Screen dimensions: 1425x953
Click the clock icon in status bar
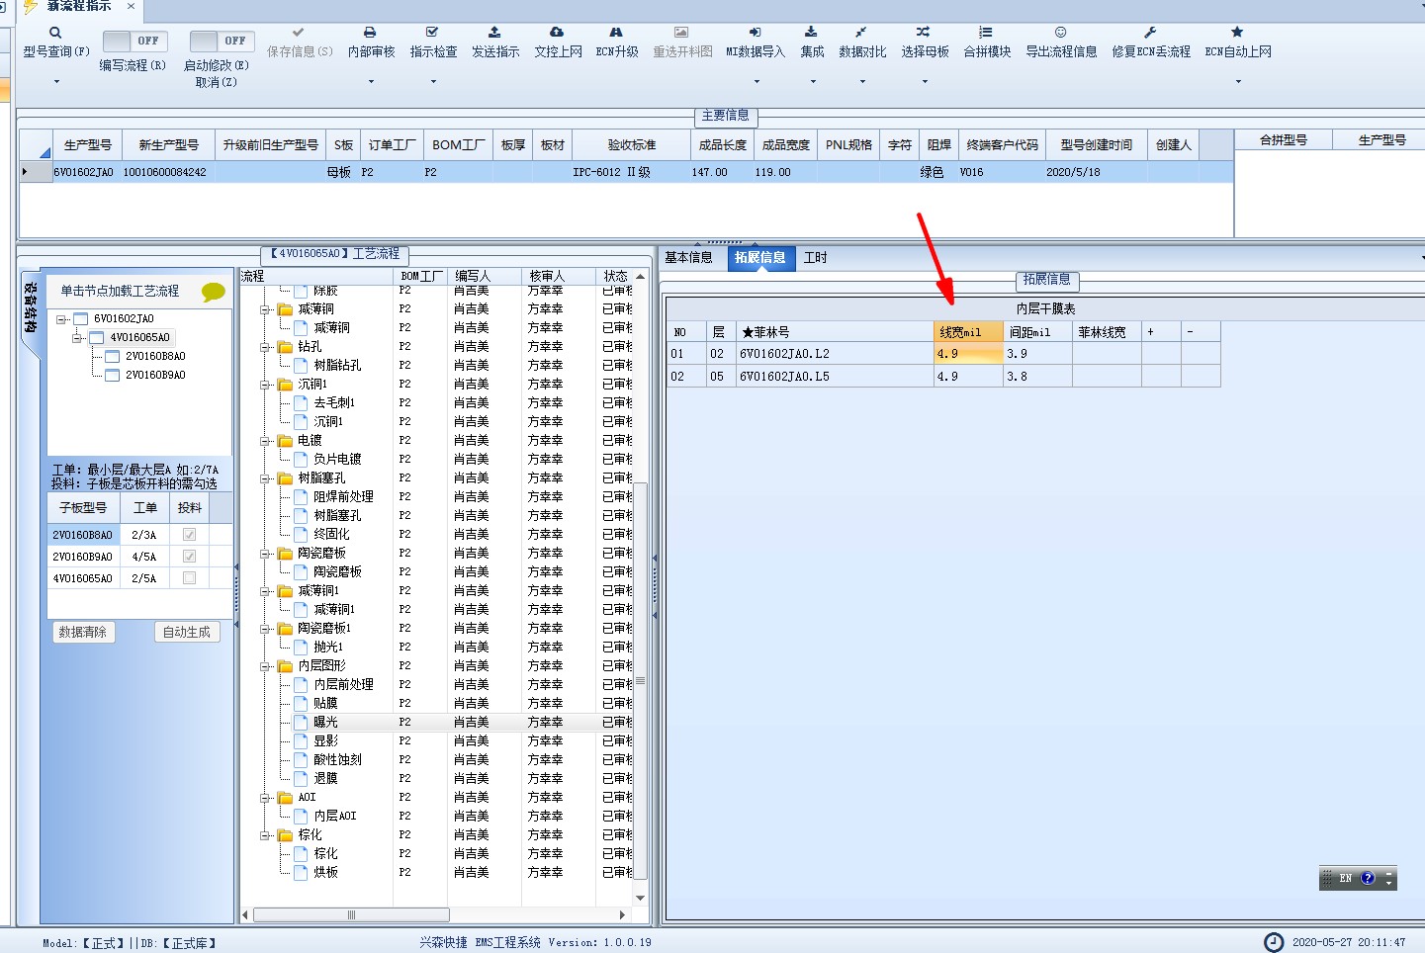point(1275,942)
